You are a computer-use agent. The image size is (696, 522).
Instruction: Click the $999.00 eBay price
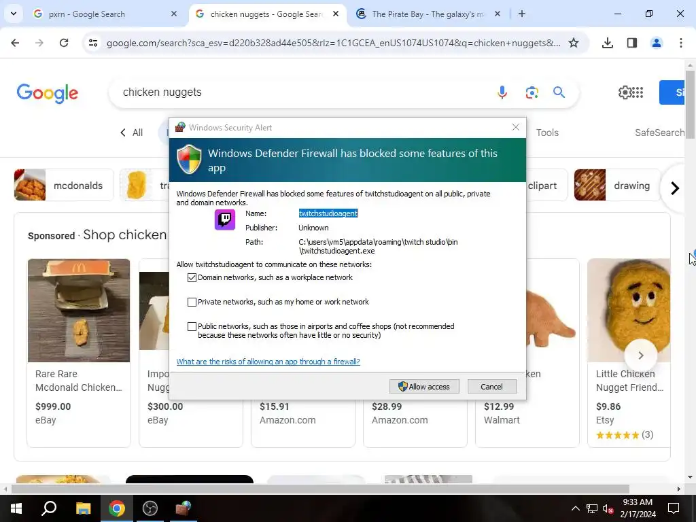pos(53,406)
